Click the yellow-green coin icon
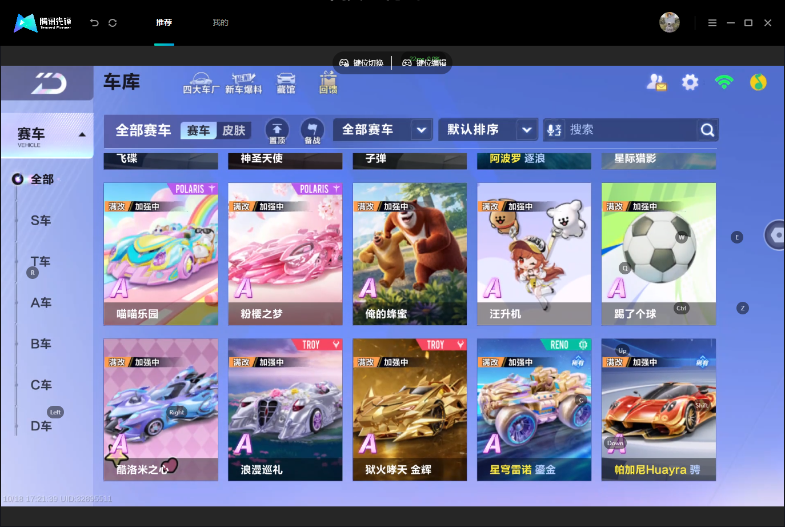Image resolution: width=785 pixels, height=527 pixels. click(758, 82)
